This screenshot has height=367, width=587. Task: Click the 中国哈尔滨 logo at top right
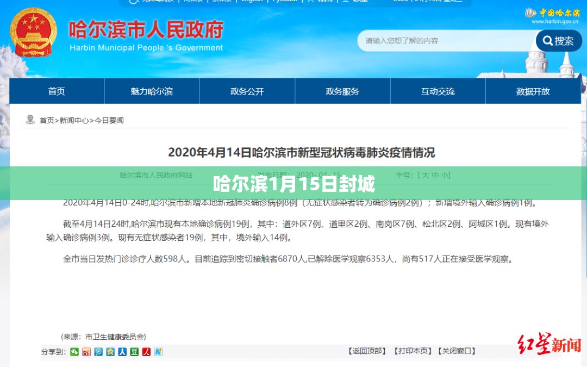[553, 13]
